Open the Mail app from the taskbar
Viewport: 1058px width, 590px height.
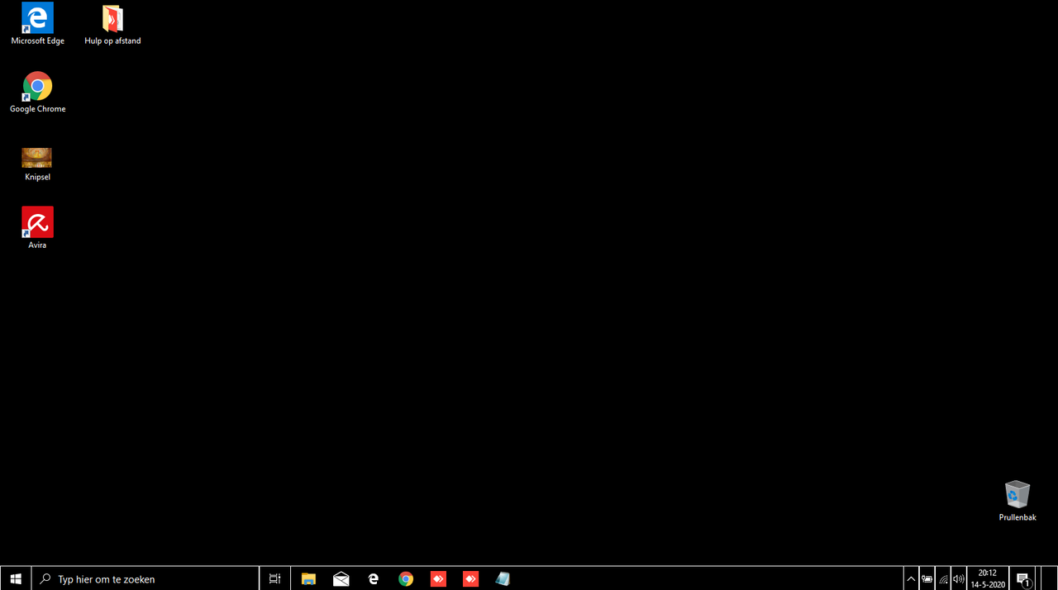(x=341, y=578)
